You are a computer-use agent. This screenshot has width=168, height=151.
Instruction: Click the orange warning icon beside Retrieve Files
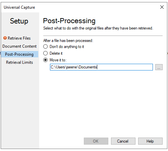point(5,38)
